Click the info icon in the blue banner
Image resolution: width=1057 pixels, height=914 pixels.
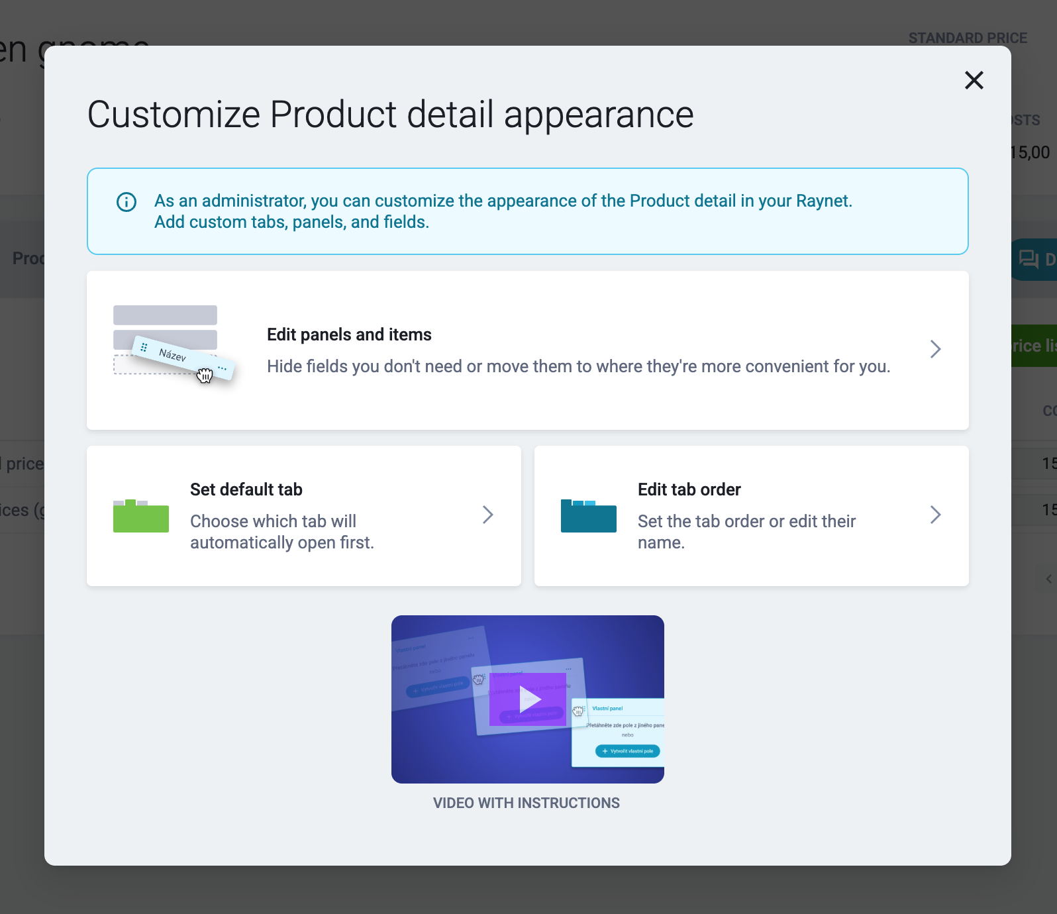(x=126, y=202)
